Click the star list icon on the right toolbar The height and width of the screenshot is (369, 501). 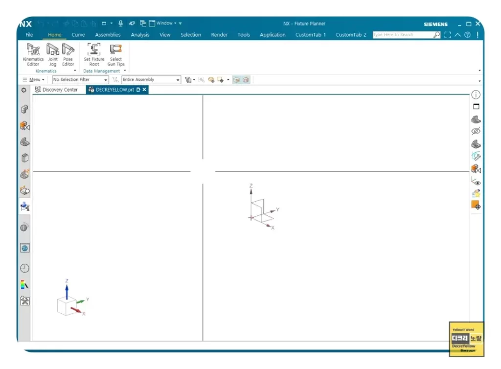[476, 193]
